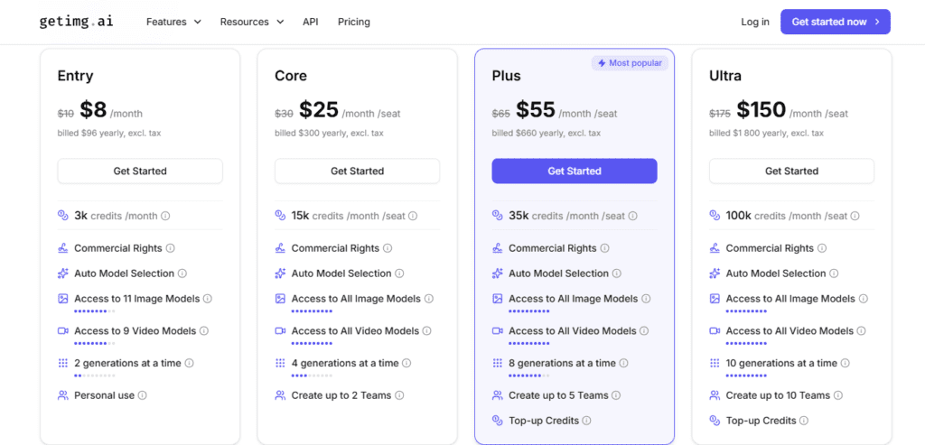Open the Pricing page link
Screen dimensions: 925x445
(x=353, y=22)
